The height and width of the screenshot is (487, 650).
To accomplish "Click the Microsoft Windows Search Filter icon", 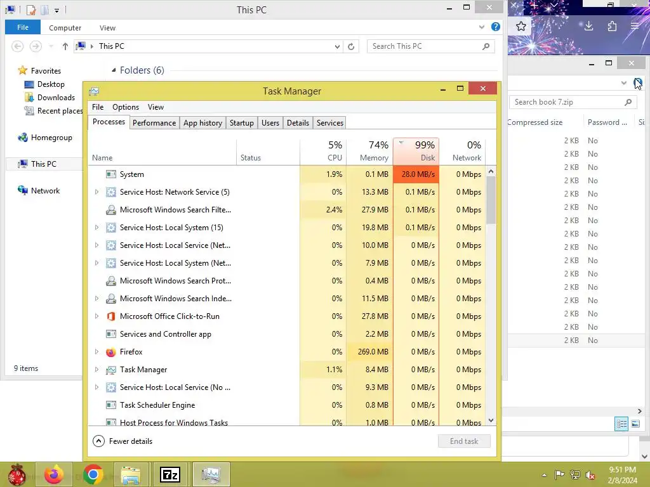I will 110,210.
